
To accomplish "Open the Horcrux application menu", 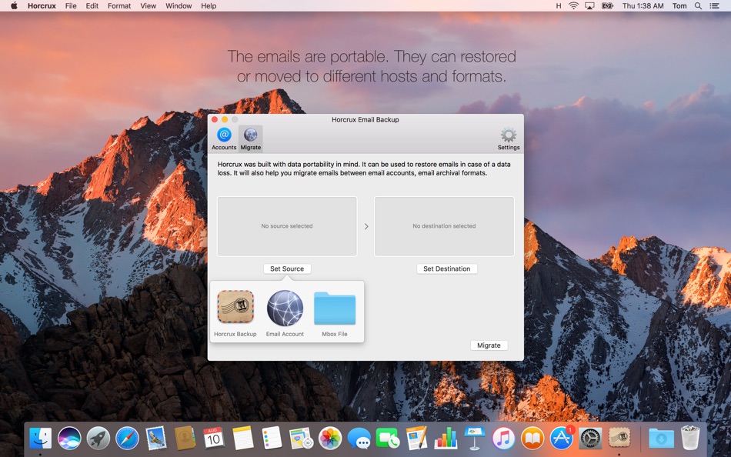I will (x=42, y=6).
